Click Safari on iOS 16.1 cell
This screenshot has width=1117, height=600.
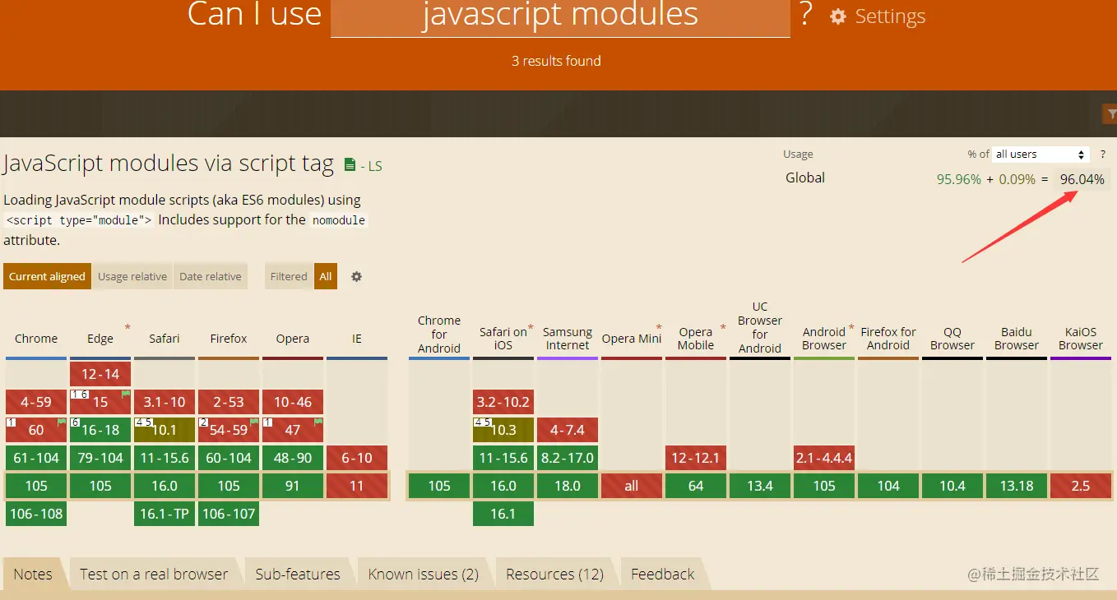(503, 514)
